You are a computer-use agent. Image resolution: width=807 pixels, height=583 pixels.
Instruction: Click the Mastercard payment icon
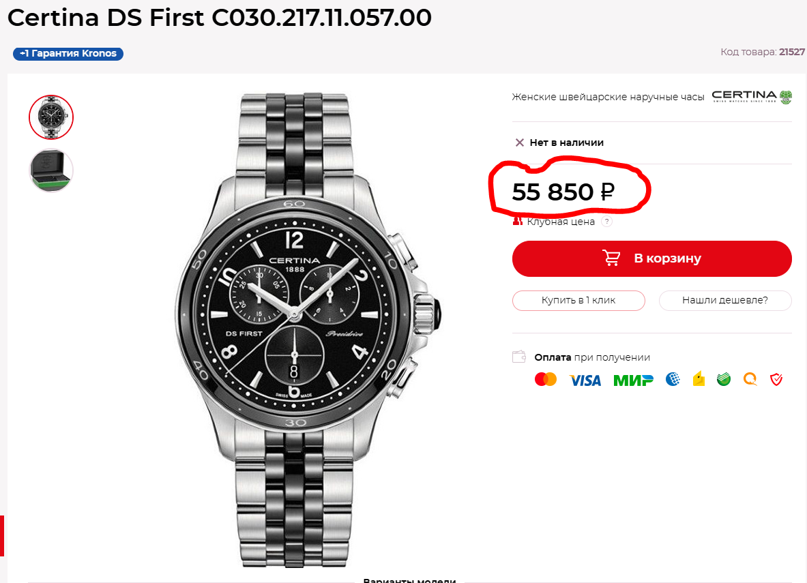(x=546, y=379)
